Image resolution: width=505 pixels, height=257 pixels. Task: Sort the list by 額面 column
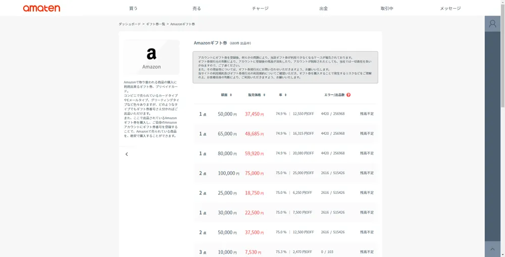[x=226, y=95]
